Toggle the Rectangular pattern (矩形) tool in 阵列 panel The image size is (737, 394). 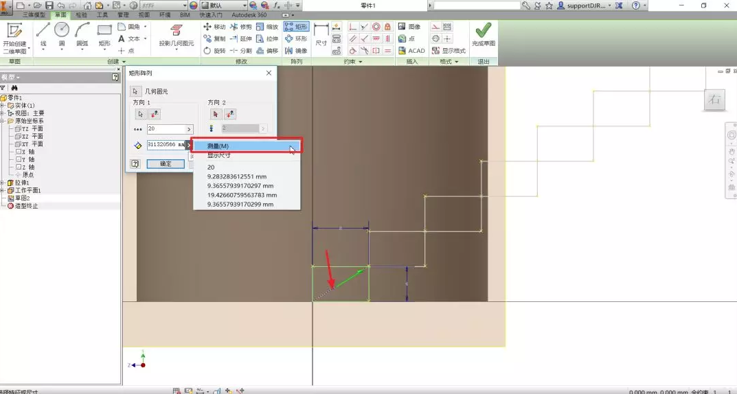click(x=296, y=27)
